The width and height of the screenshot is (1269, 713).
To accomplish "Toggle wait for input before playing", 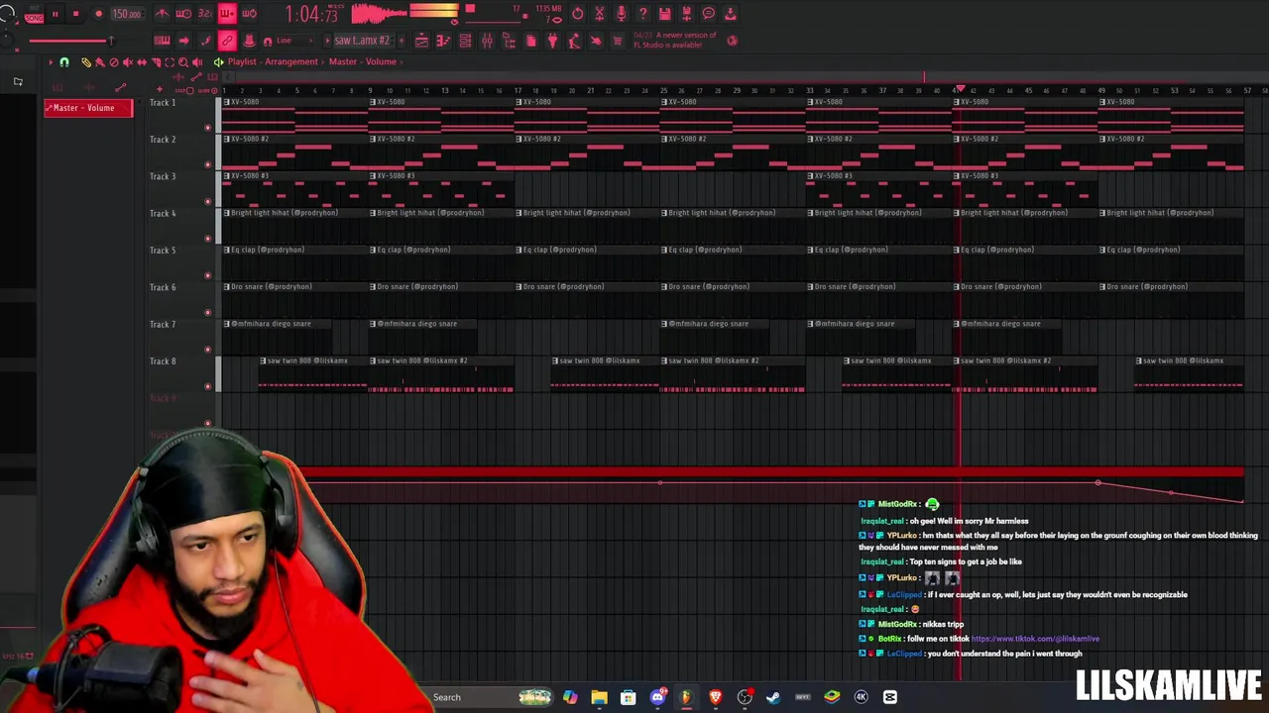I will click(x=183, y=13).
